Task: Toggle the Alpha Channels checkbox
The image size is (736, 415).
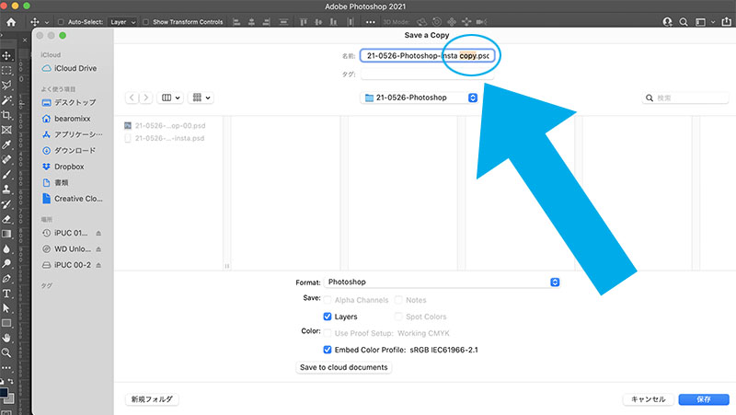Action: coord(328,300)
